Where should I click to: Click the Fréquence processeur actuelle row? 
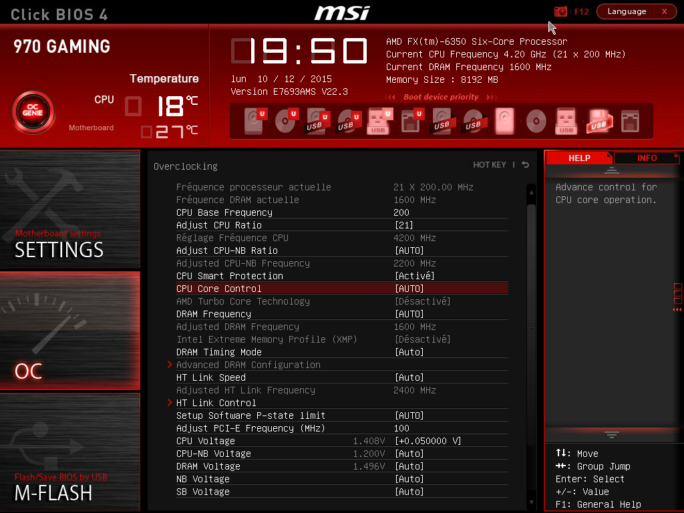pos(342,187)
